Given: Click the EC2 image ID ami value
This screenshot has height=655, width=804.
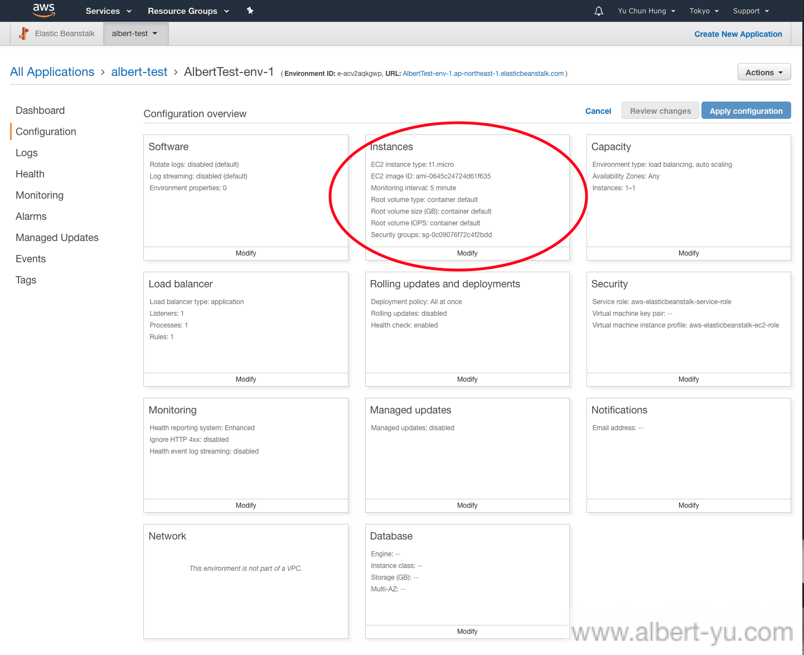Looking at the screenshot, I should coord(453,176).
